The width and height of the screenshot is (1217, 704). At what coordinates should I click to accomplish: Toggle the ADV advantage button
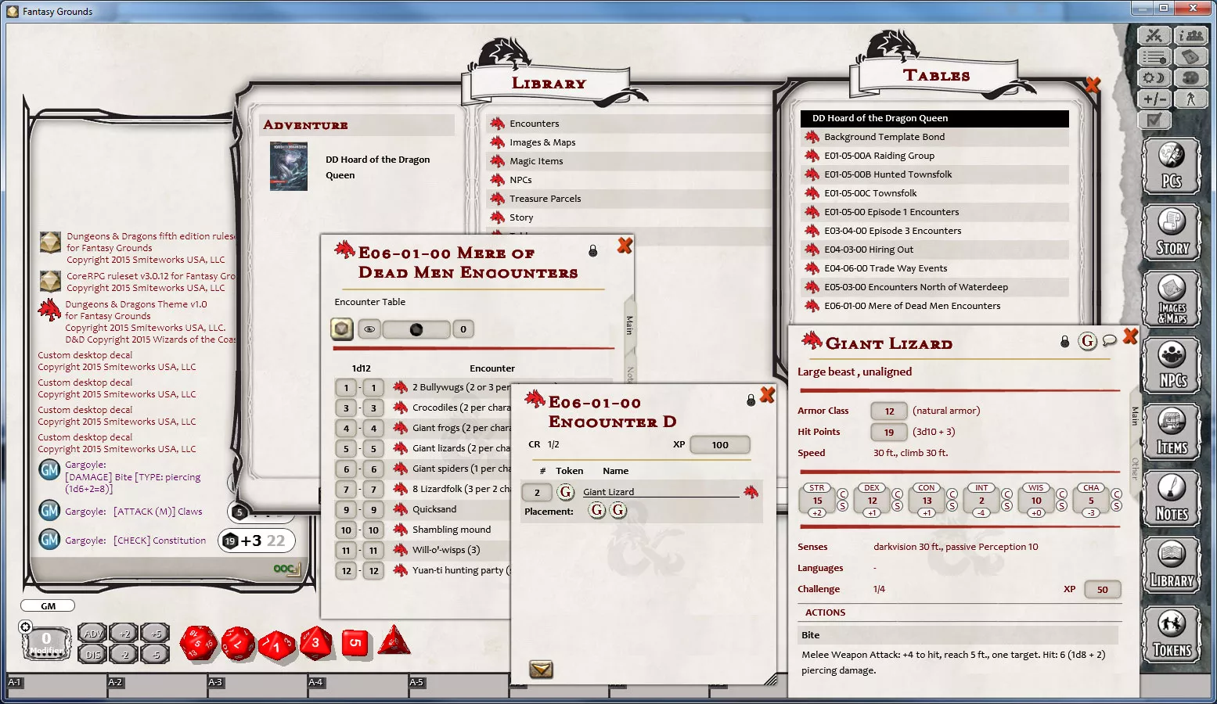tap(93, 634)
